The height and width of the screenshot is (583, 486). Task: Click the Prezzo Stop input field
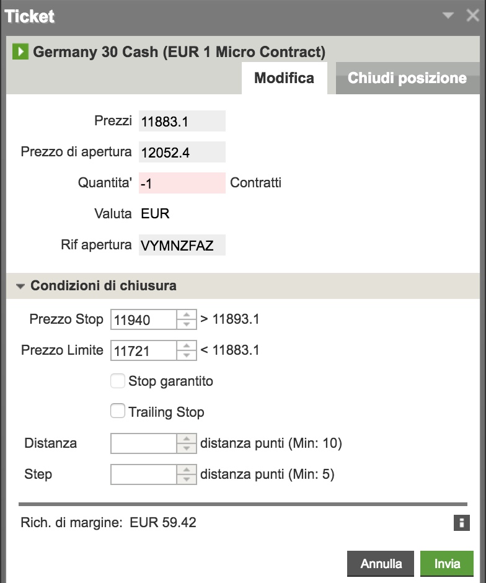point(144,319)
